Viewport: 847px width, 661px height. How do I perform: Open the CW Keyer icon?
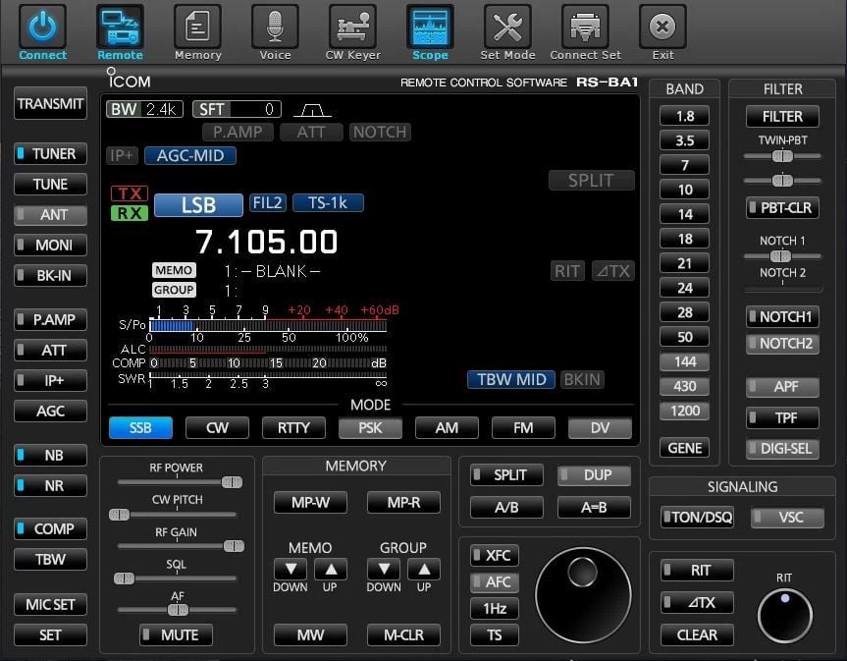pyautogui.click(x=352, y=27)
